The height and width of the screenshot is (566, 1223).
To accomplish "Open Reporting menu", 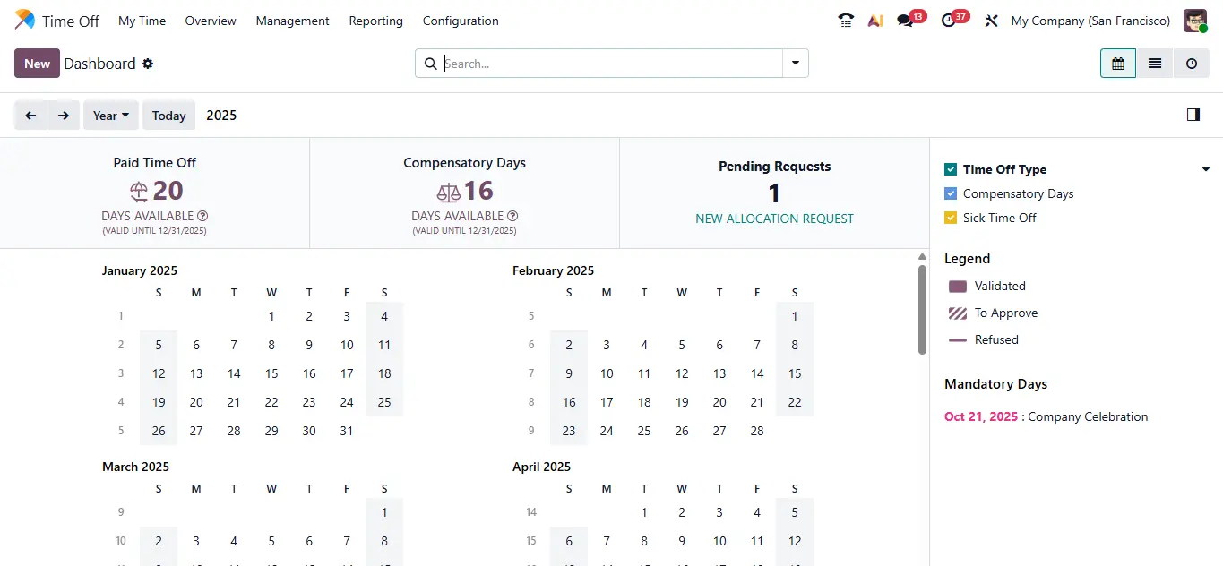I will click(x=375, y=21).
